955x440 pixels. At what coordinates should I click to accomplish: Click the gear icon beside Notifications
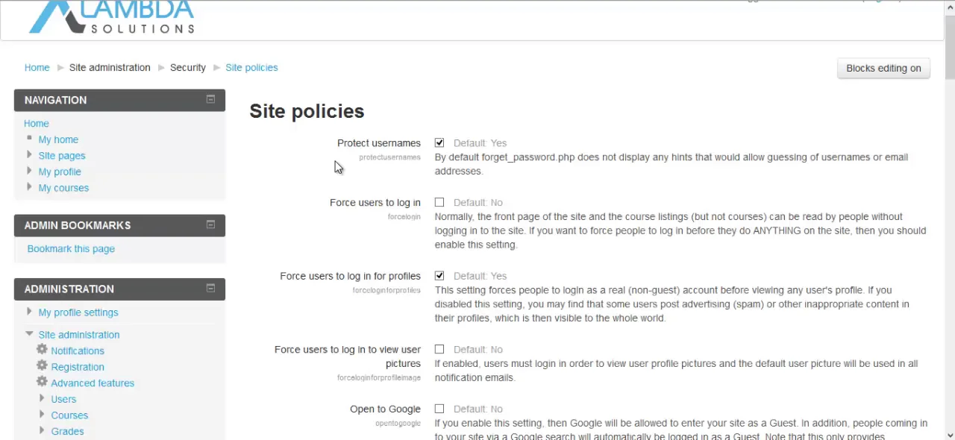(x=42, y=350)
